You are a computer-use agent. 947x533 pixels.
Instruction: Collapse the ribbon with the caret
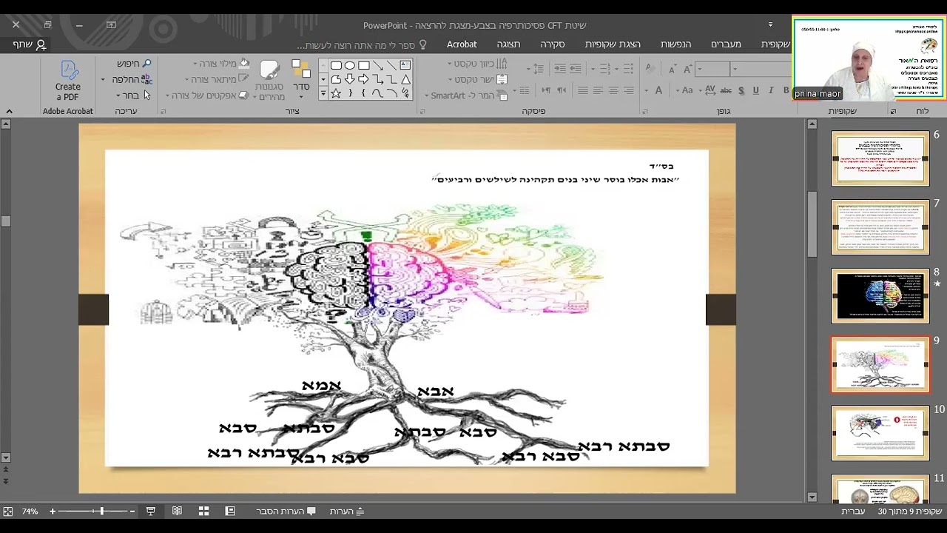click(x=9, y=111)
